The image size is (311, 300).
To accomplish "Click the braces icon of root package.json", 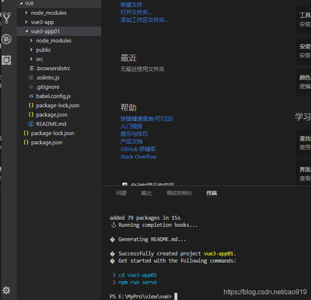I will (x=26, y=142).
